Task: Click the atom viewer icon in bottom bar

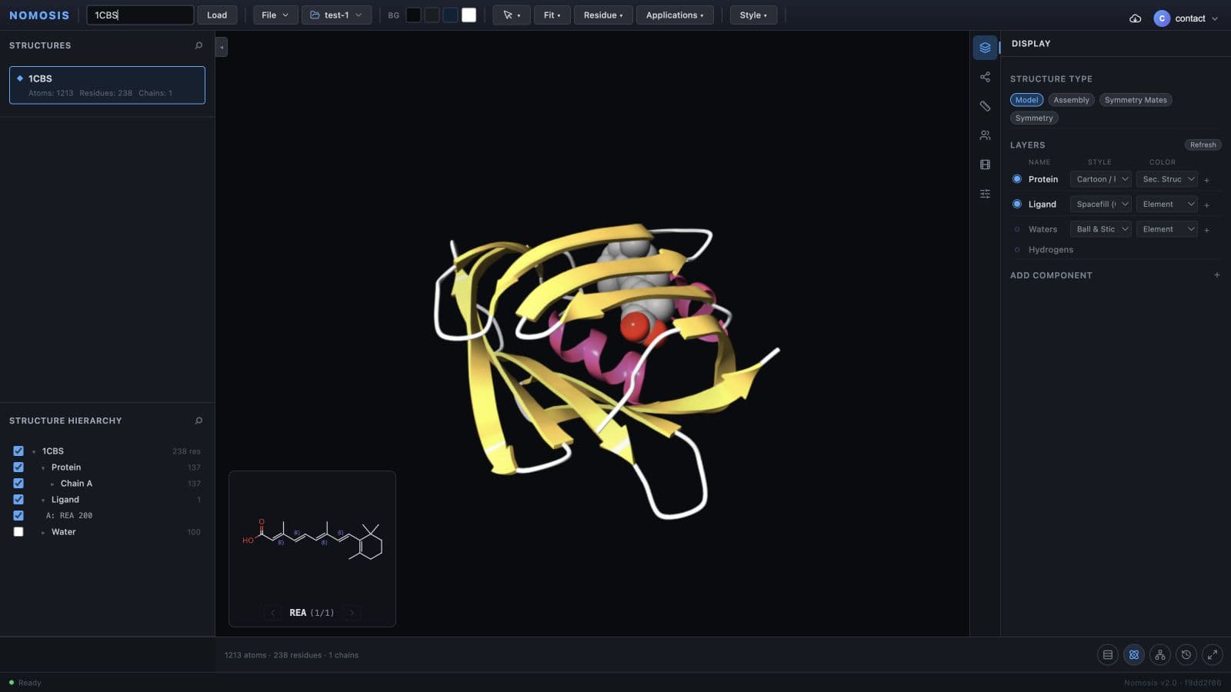Action: click(x=1134, y=655)
